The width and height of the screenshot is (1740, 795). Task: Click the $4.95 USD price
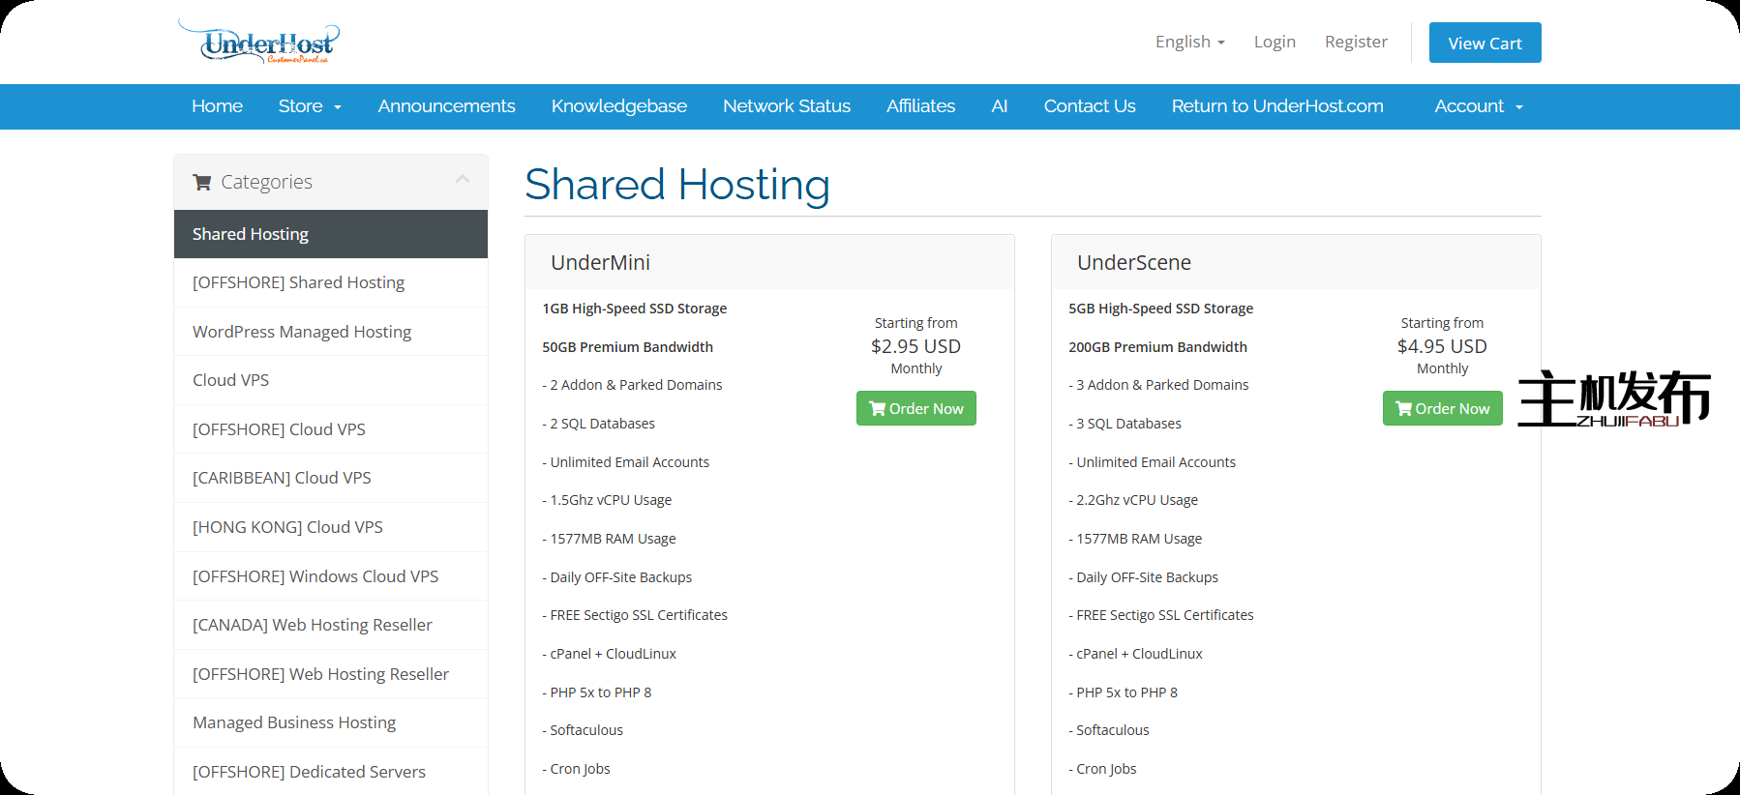pos(1442,346)
